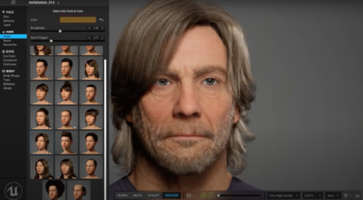Switch to SCULPT mode

click(153, 195)
